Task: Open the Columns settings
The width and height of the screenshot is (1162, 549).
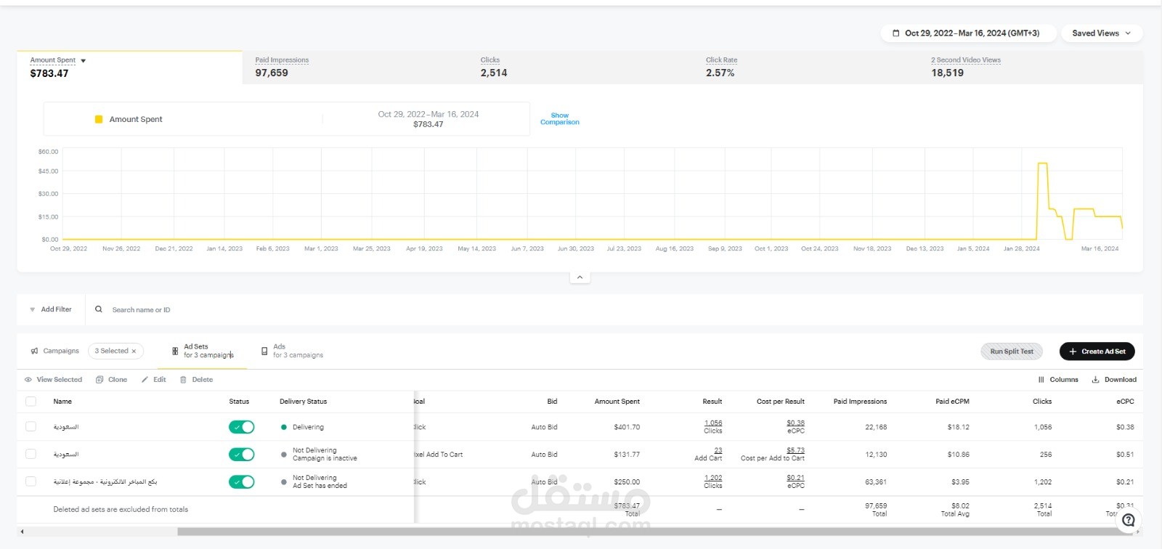Action: [1058, 380]
